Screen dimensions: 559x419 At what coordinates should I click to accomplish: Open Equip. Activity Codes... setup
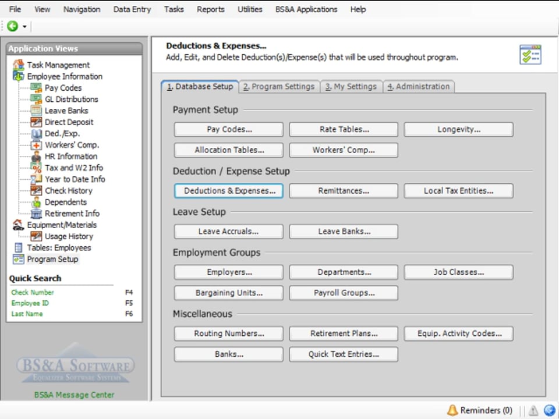(x=458, y=333)
